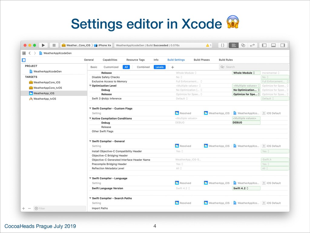Select the Import Paths row
The width and height of the screenshot is (310, 233).
click(x=188, y=208)
